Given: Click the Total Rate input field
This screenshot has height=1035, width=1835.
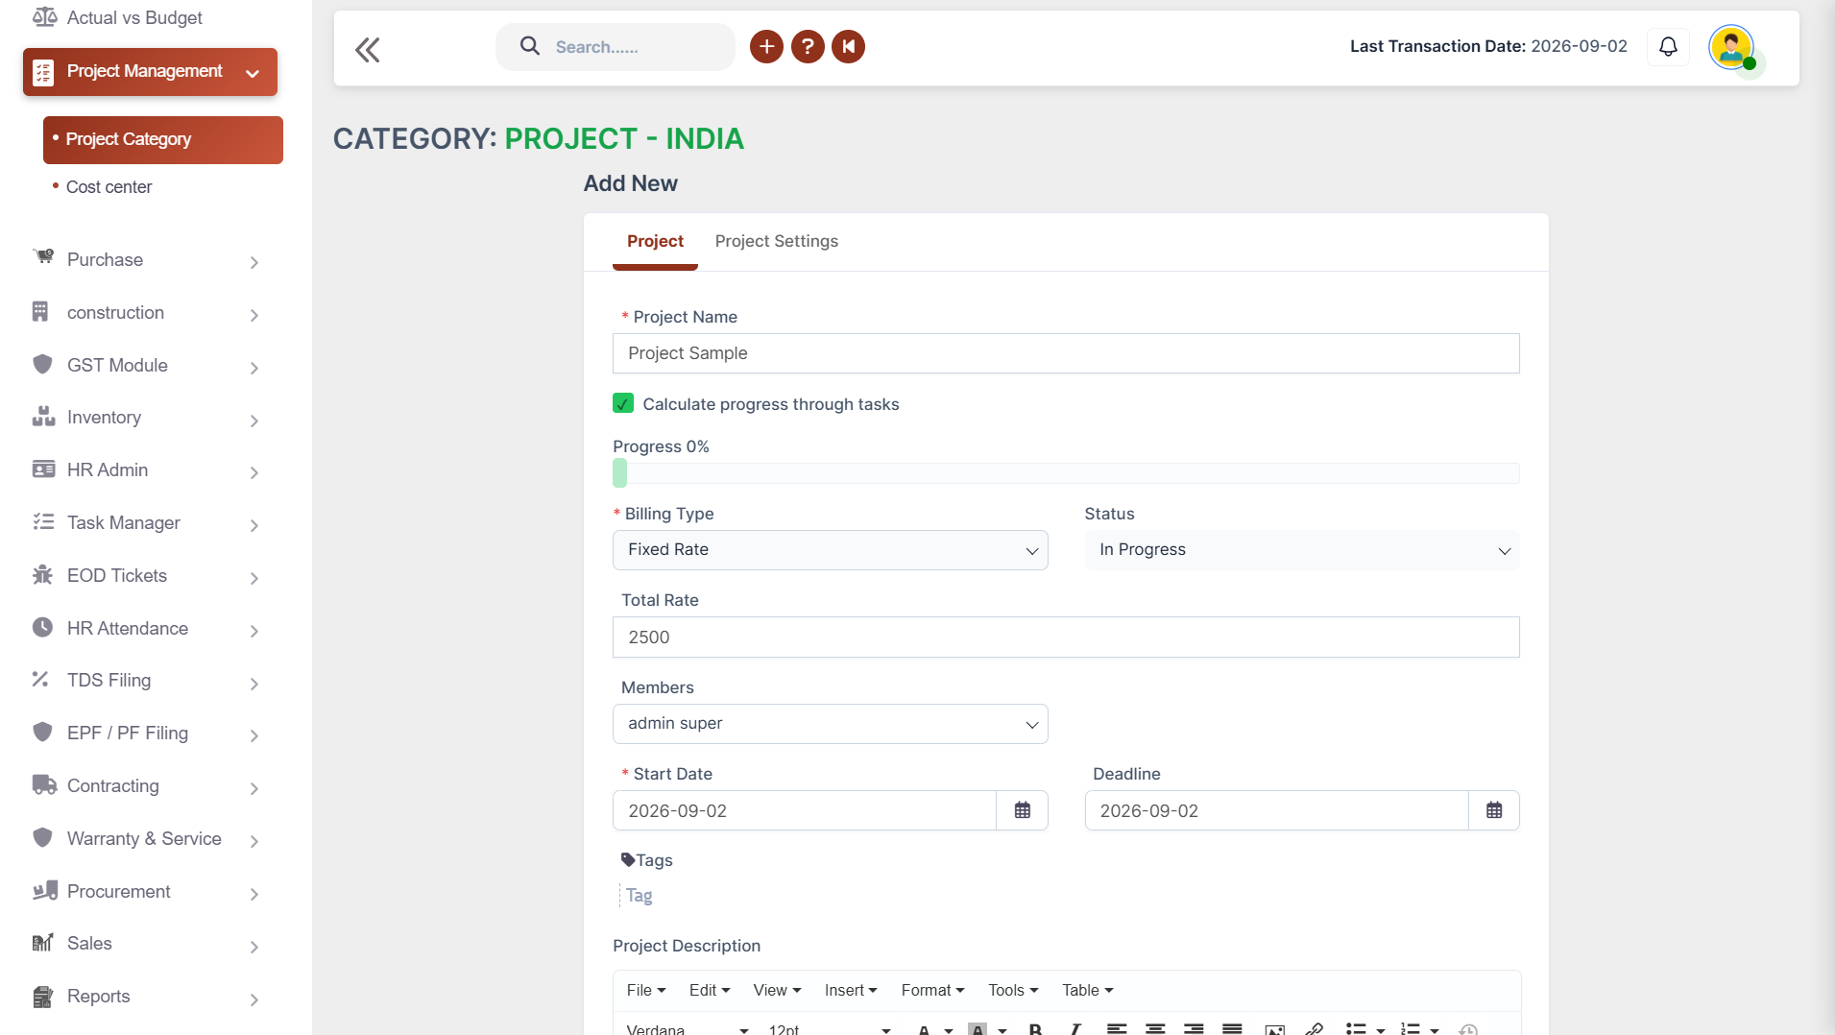Looking at the screenshot, I should [1066, 638].
